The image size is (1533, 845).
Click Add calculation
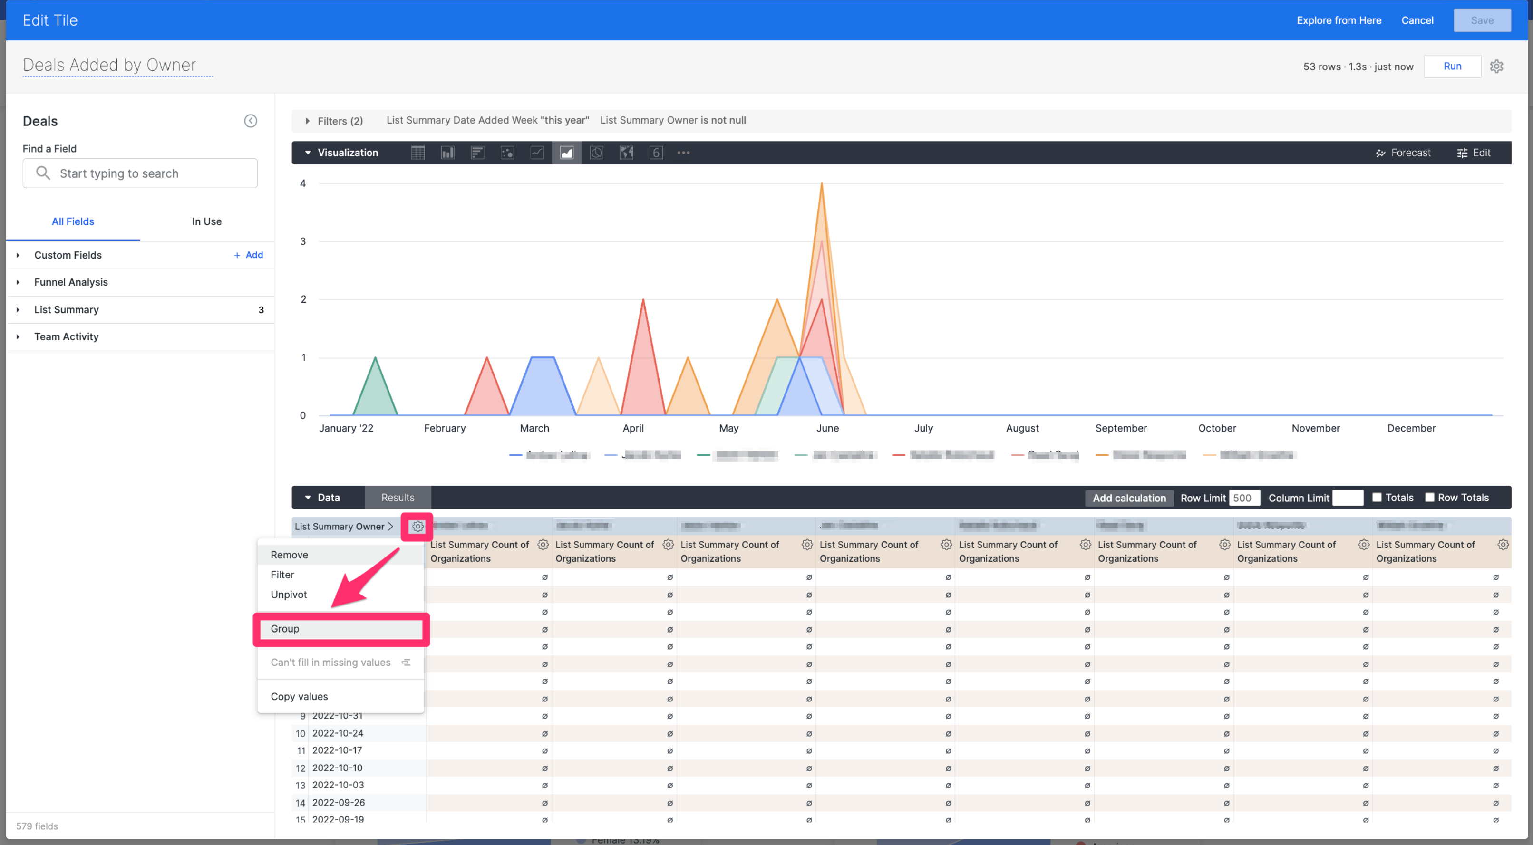point(1129,499)
